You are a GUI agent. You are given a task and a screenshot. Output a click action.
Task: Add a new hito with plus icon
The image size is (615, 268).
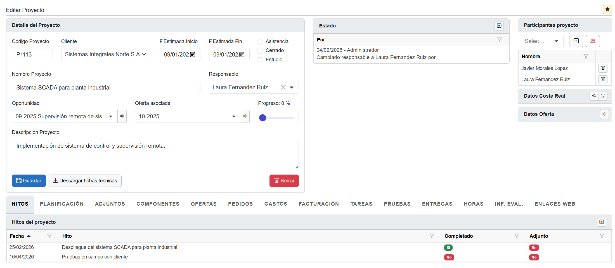(x=601, y=222)
